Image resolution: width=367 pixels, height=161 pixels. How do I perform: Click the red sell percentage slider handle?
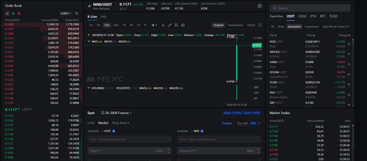click(179, 159)
